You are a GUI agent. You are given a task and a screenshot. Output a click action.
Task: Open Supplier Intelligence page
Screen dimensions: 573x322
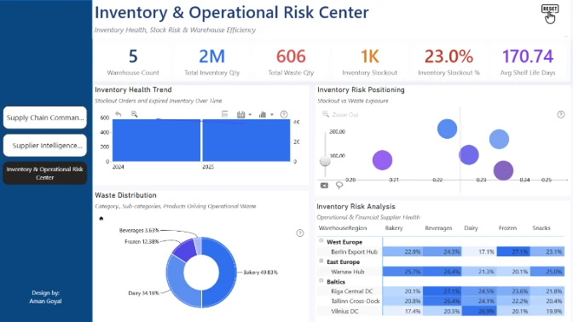coord(45,146)
